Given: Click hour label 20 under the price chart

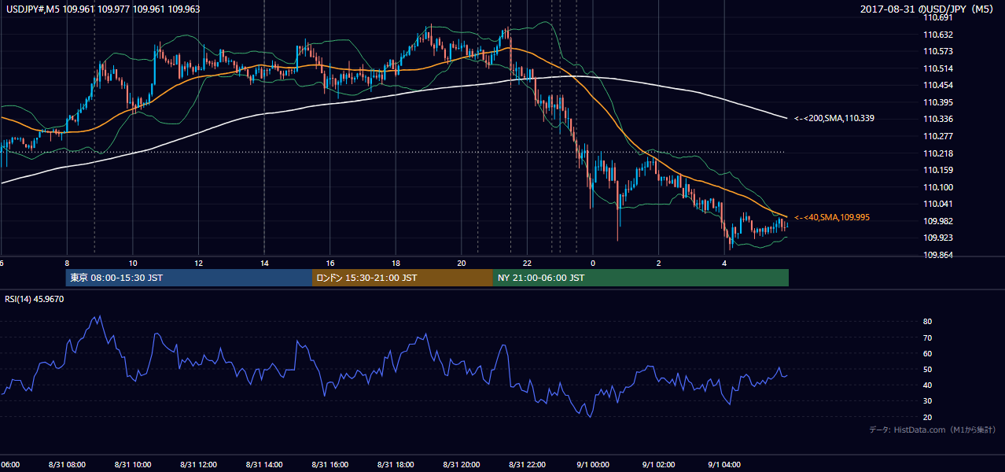Looking at the screenshot, I should [x=462, y=264].
